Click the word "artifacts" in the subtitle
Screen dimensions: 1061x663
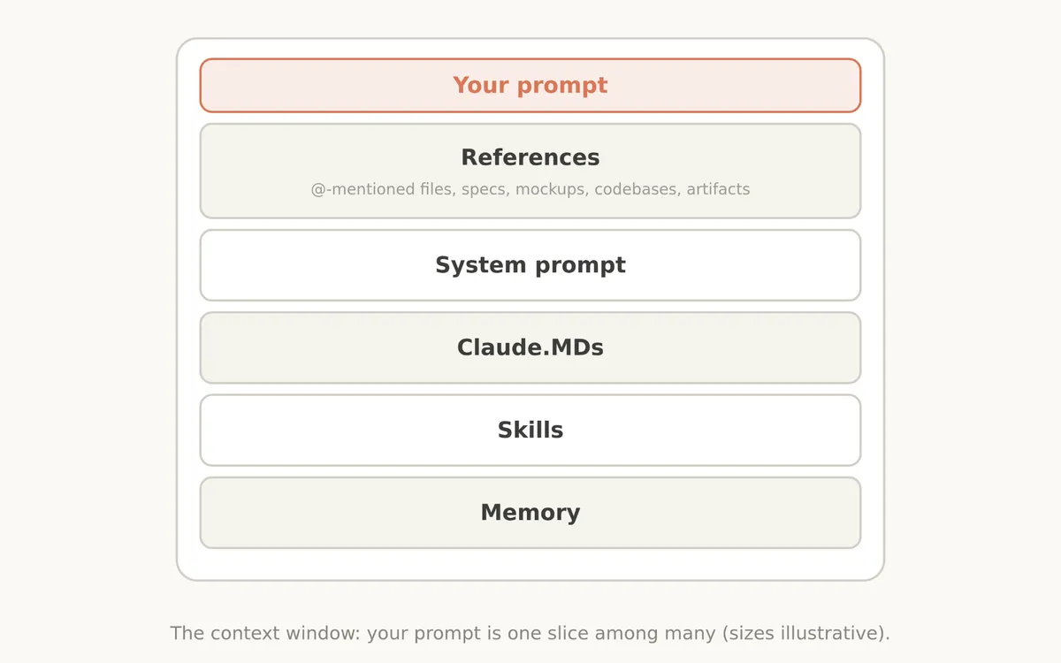tap(718, 189)
